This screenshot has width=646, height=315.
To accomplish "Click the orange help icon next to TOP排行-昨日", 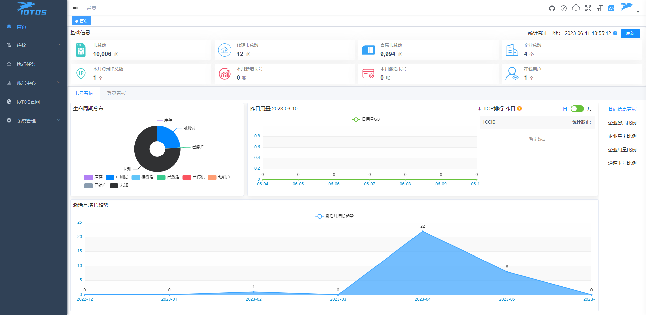I will click(x=519, y=108).
